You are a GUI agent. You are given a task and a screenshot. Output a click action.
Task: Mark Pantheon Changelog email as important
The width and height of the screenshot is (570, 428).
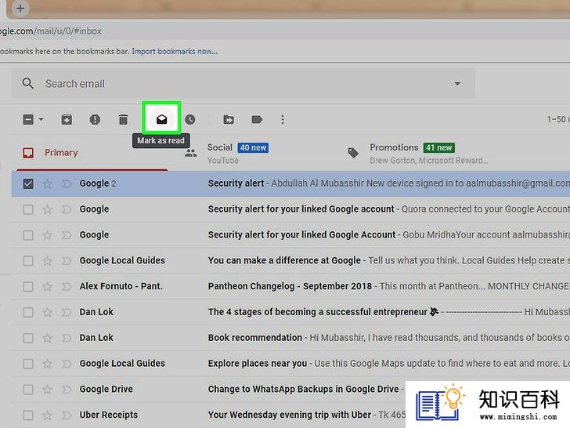[x=66, y=287]
